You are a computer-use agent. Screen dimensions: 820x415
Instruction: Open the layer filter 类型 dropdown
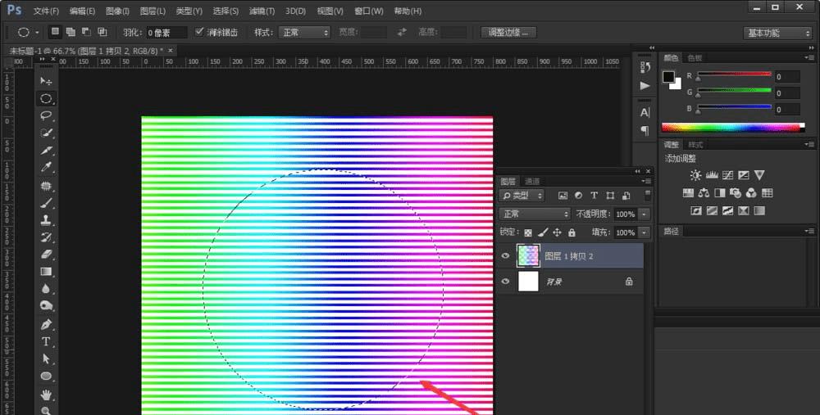coord(522,196)
